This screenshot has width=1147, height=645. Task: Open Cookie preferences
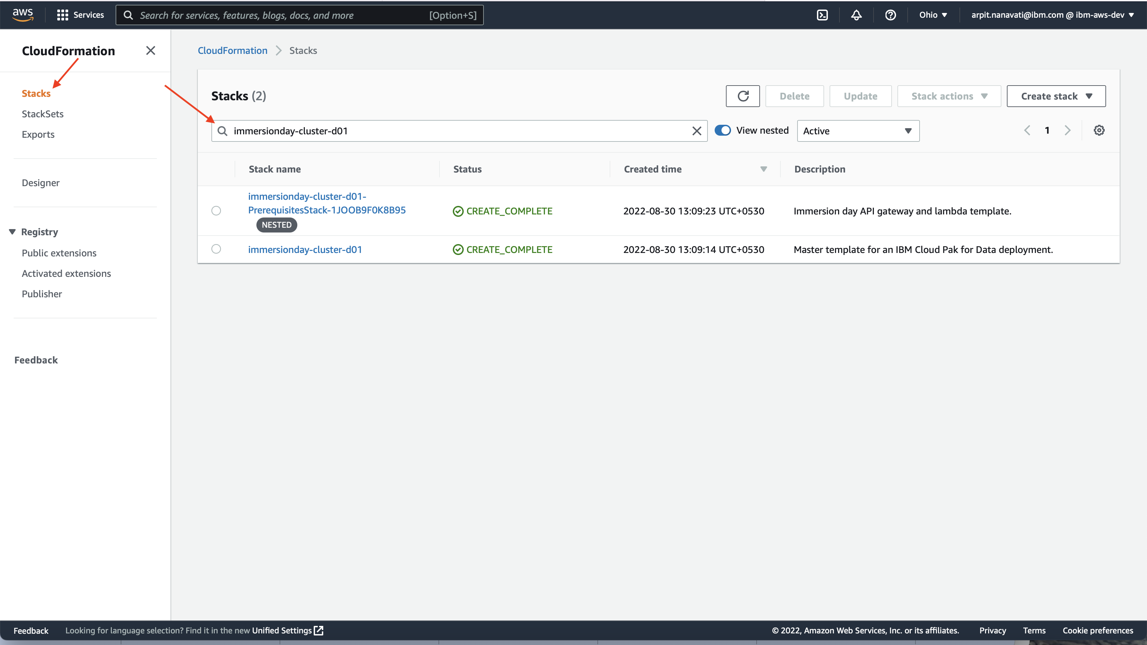click(x=1098, y=630)
